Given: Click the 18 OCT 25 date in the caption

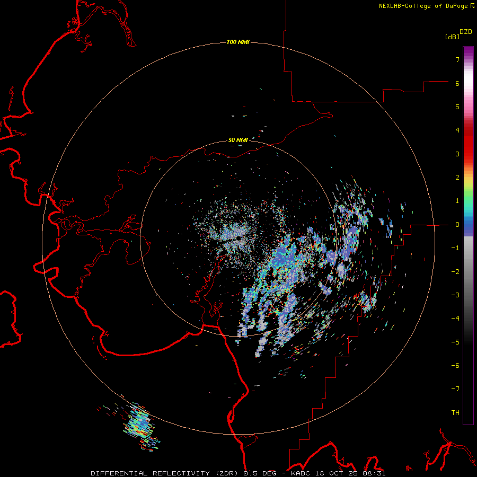Looking at the screenshot, I should click(336, 473).
